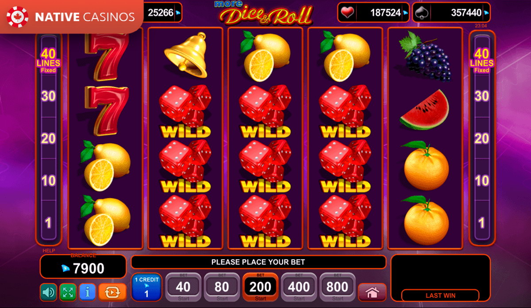Viewport: 531px width, 308px height.
Task: Click the 30 lines marker on left
Action: pyautogui.click(x=48, y=96)
